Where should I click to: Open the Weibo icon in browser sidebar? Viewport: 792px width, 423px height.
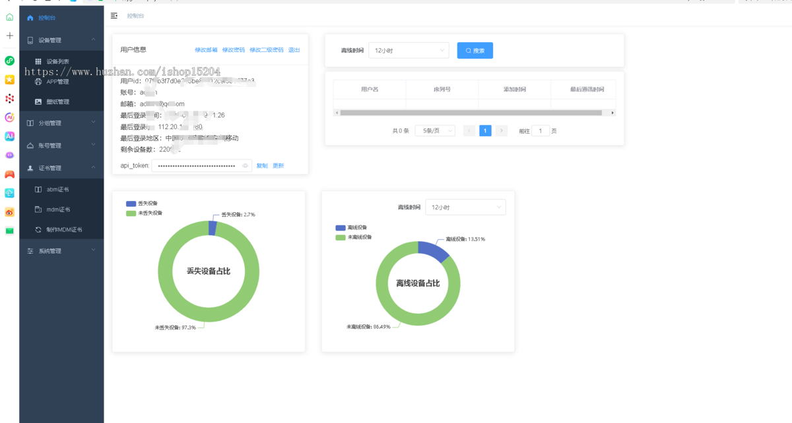9,212
